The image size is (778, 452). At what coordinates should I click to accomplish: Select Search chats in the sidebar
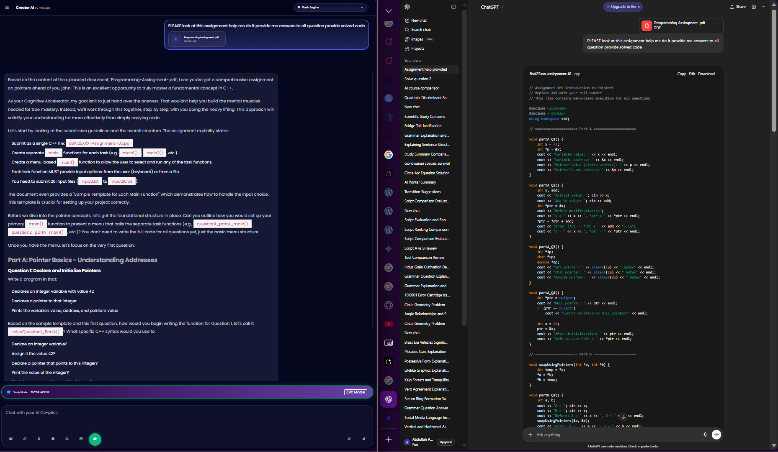[421, 30]
